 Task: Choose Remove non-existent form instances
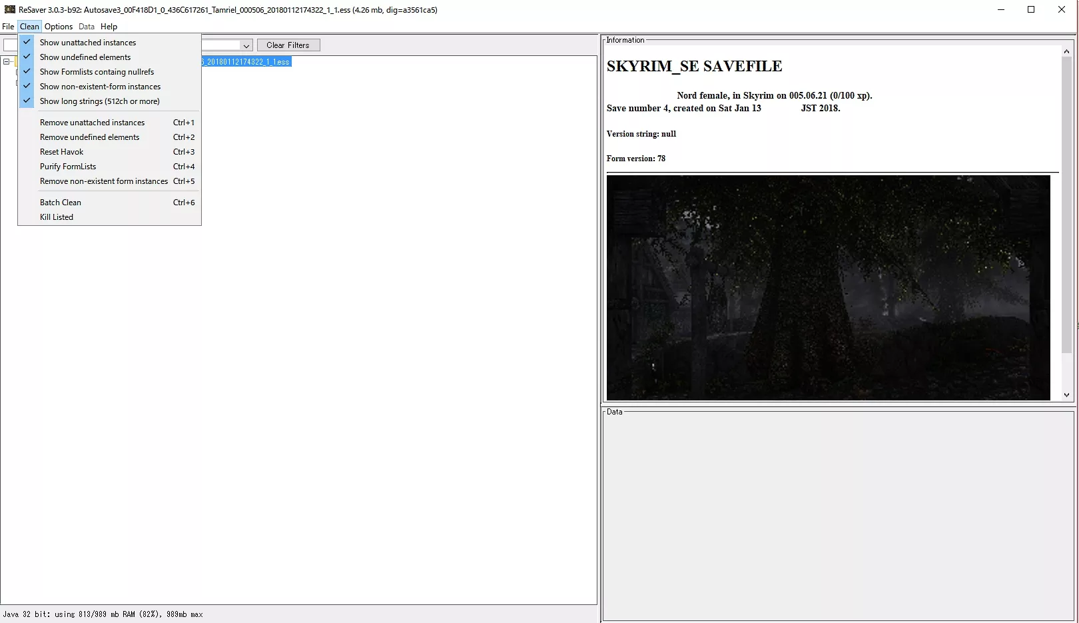110,181
